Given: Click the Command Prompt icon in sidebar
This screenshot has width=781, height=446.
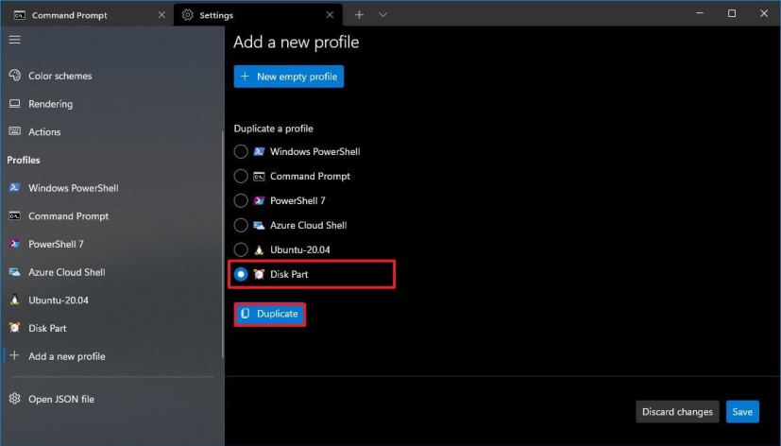Looking at the screenshot, I should (x=15, y=215).
